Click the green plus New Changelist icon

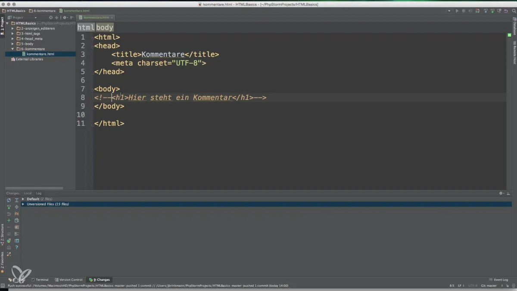[9, 220]
